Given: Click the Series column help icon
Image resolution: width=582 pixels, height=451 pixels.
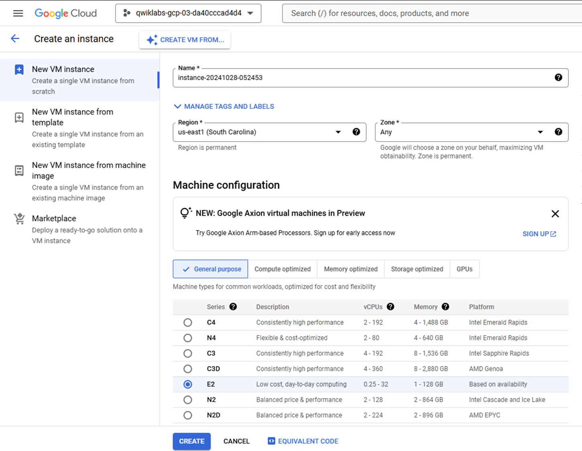Looking at the screenshot, I should pos(233,307).
